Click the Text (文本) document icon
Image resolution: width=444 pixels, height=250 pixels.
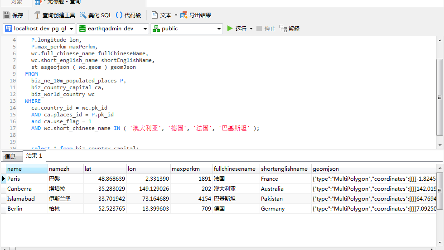coord(154,15)
